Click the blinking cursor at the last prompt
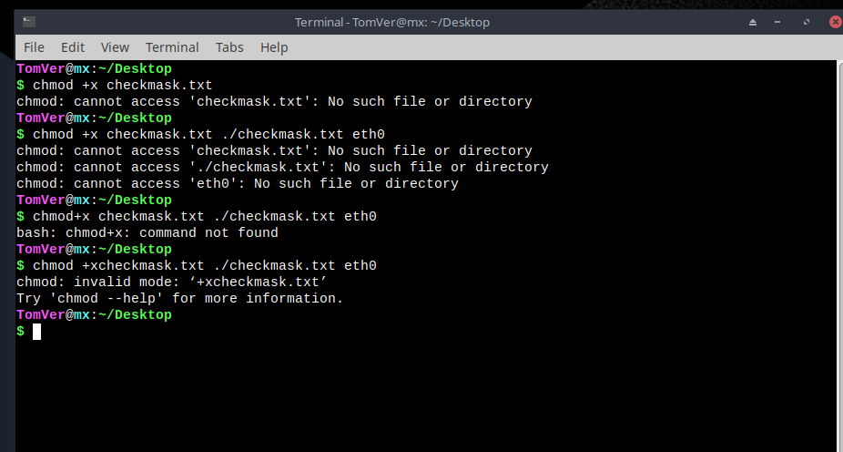The height and width of the screenshot is (452, 843). 36,332
